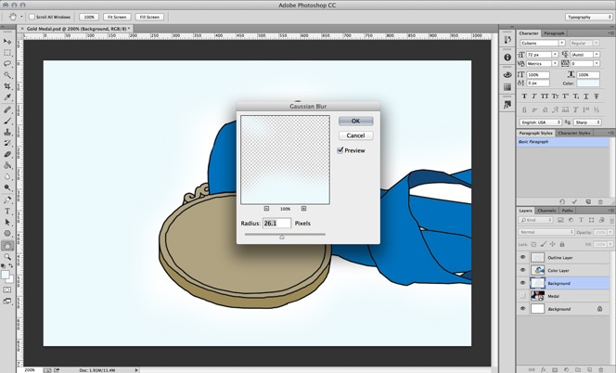Select the Zoom tool in the toolbox
The image size is (616, 373).
tap(7, 257)
